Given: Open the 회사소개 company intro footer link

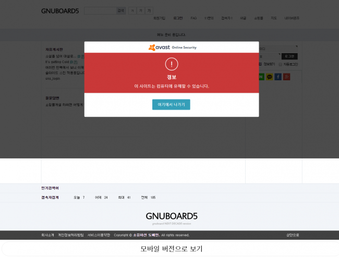Looking at the screenshot, I should coord(47,235).
